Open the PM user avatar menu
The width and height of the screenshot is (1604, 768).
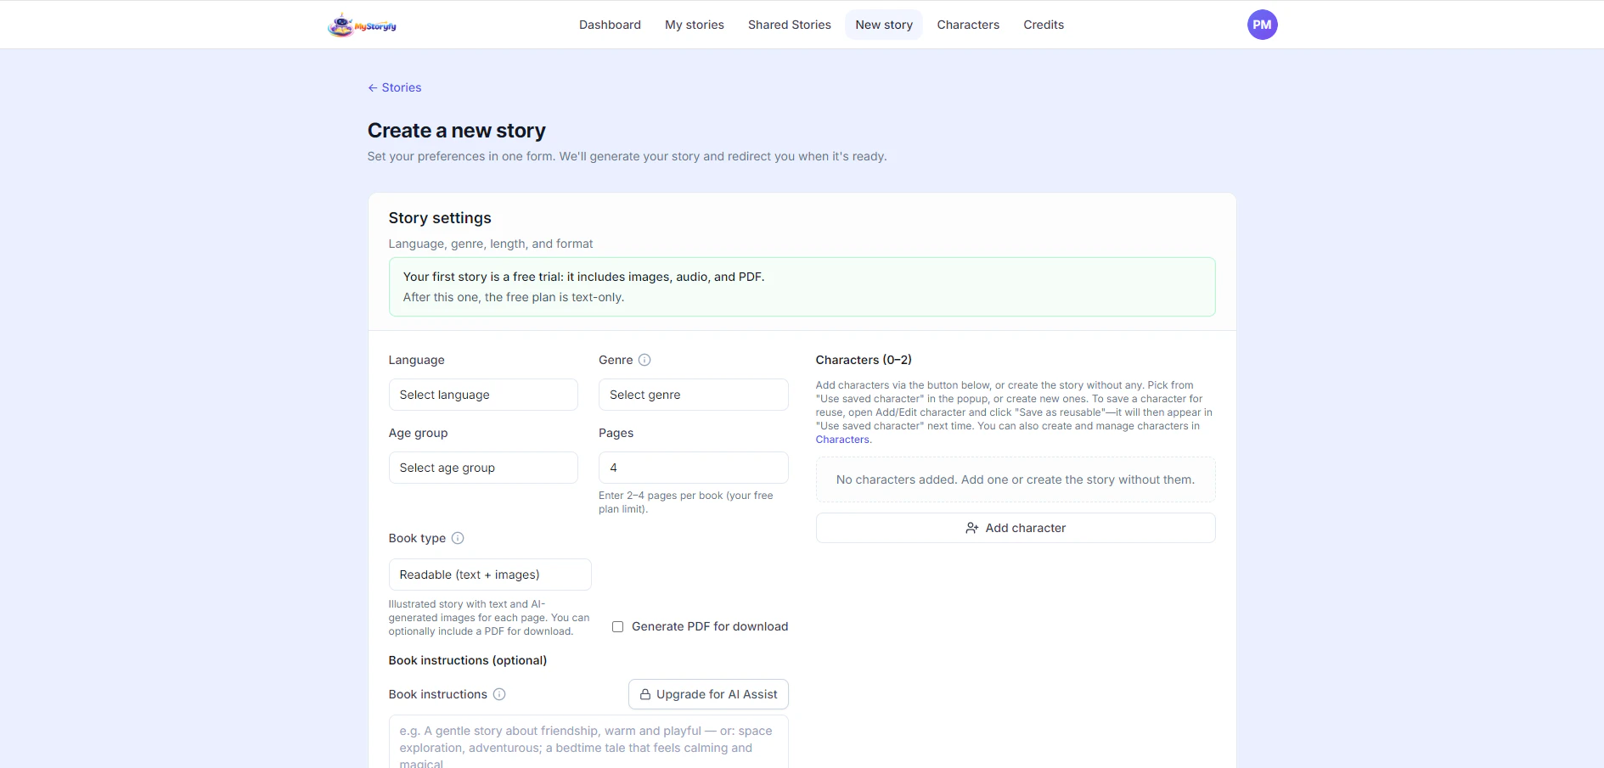coord(1262,25)
